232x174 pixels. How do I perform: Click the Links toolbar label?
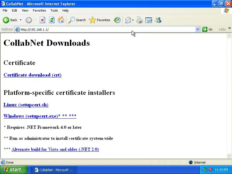click(222, 29)
